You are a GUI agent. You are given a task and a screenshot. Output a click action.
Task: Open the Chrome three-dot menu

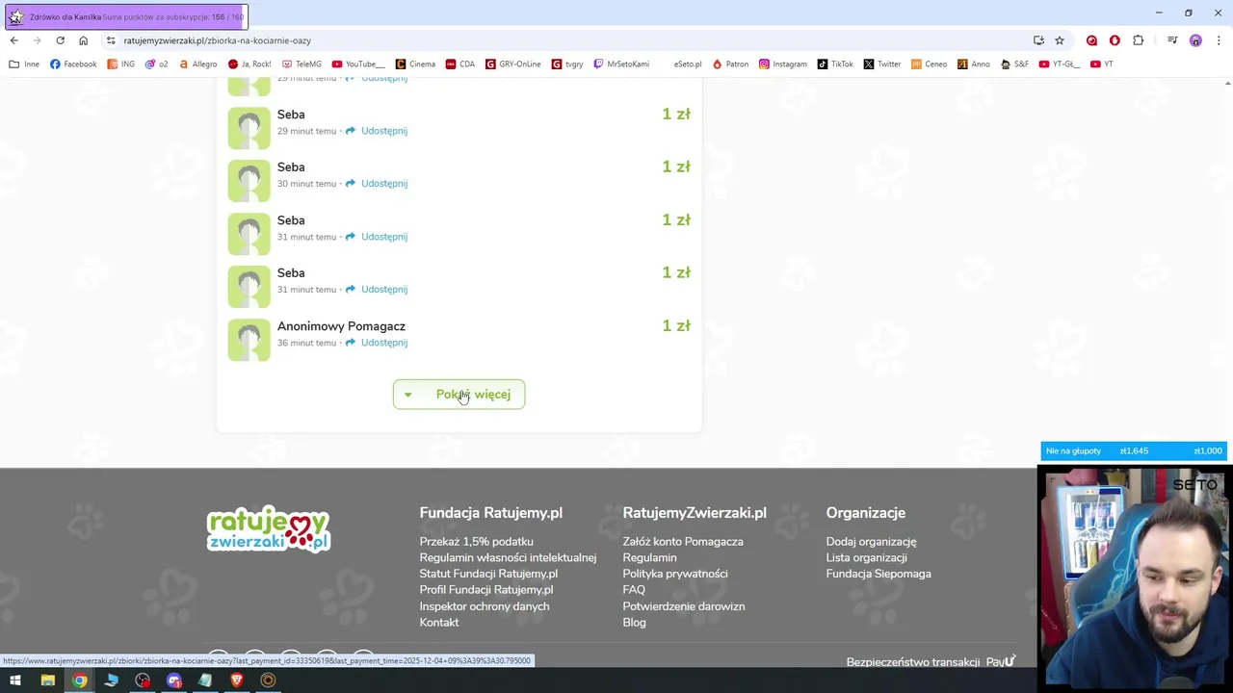click(1219, 40)
